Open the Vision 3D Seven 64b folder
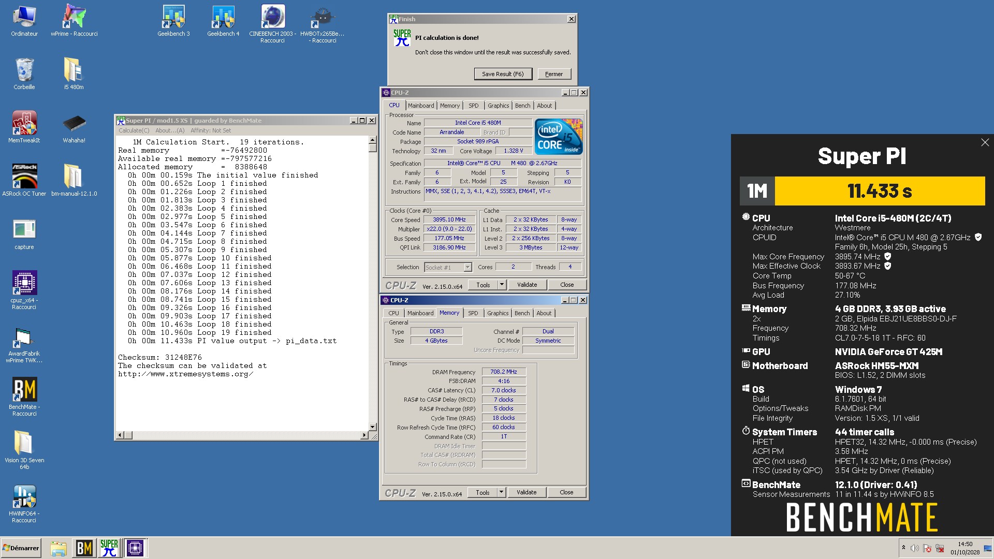This screenshot has width=994, height=559. pyautogui.click(x=24, y=450)
